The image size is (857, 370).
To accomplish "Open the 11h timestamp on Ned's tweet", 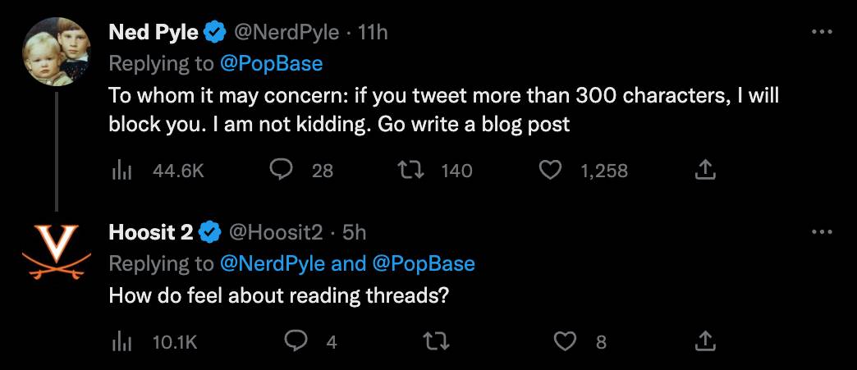I will pyautogui.click(x=374, y=32).
